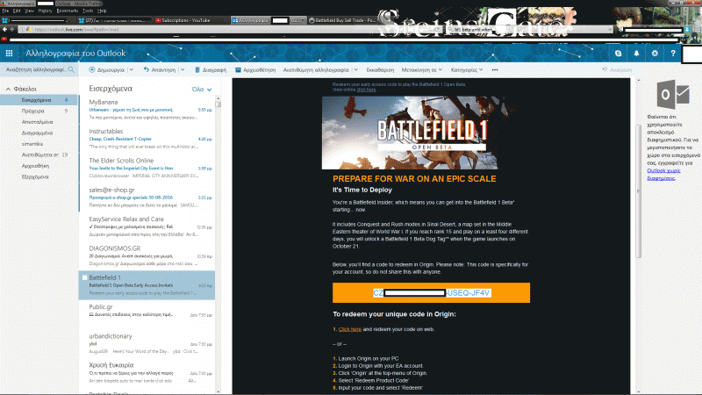Click Firefox downloads arrow icon
Viewport: 702px width, 395px height.
687,30
